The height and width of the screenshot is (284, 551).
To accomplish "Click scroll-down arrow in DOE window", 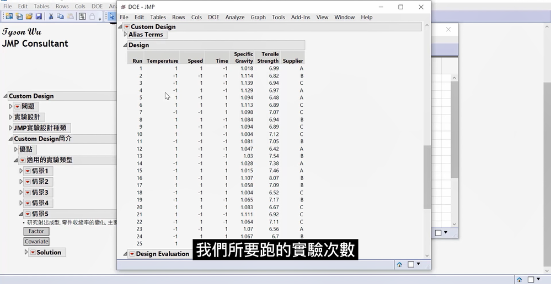I will (427, 255).
